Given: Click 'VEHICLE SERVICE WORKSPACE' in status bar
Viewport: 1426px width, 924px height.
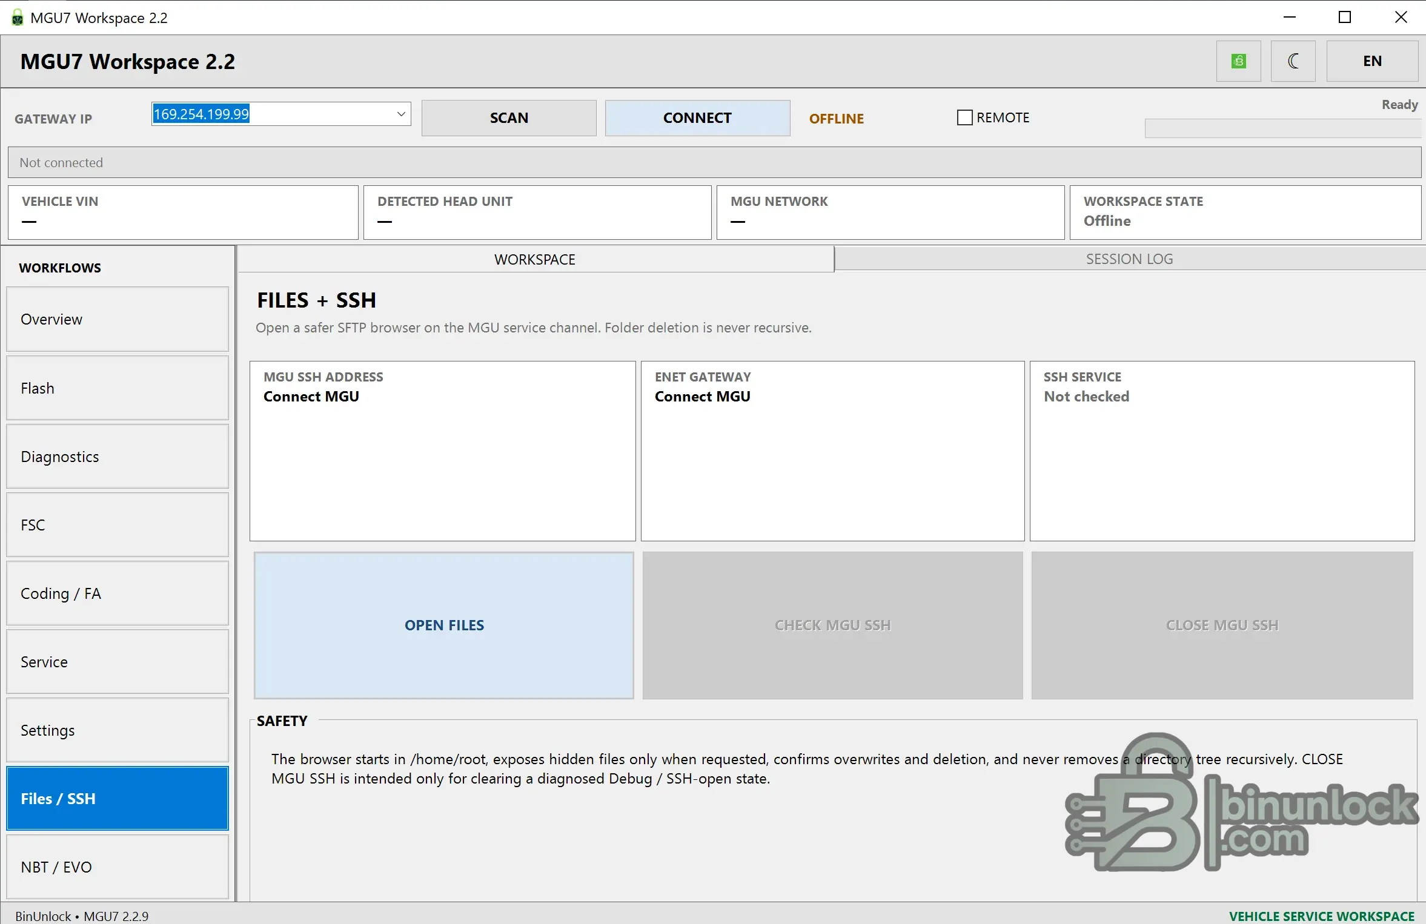Looking at the screenshot, I should pos(1321,916).
